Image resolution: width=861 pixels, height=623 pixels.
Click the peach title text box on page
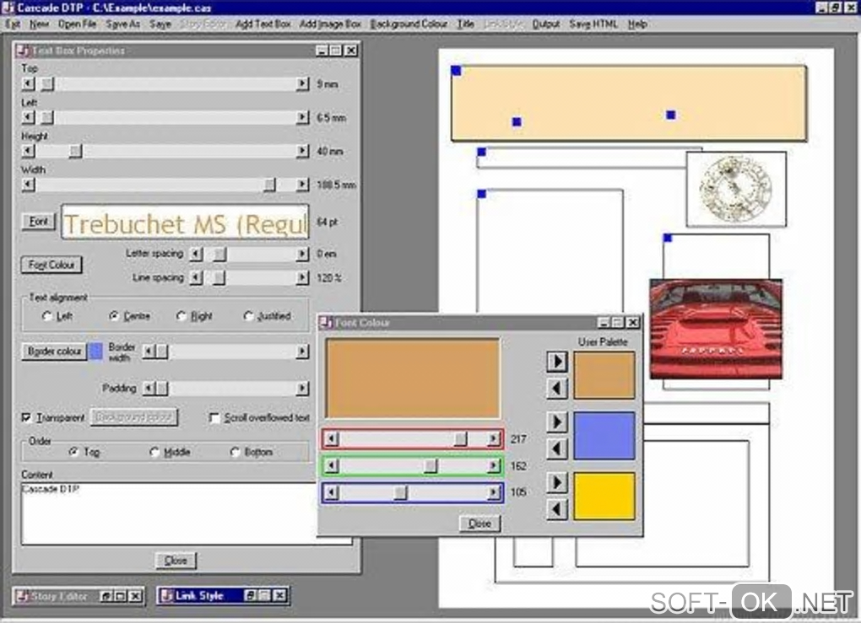[629, 103]
